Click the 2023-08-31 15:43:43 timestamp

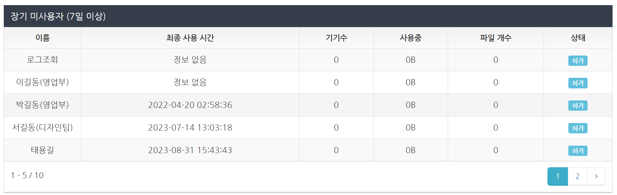[x=190, y=150]
